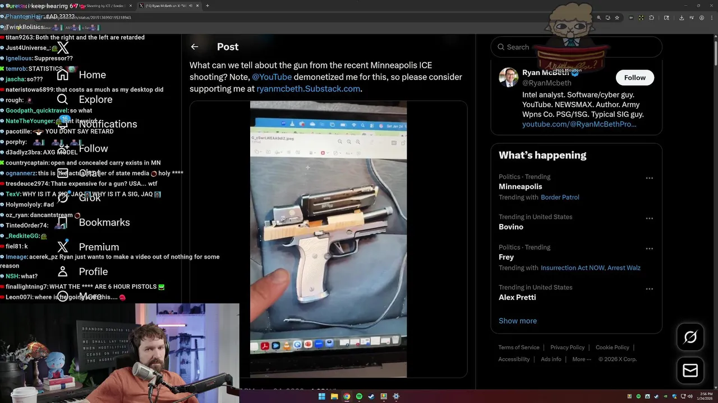Click the pistol video in the post
718x403 pixels.
(x=328, y=239)
